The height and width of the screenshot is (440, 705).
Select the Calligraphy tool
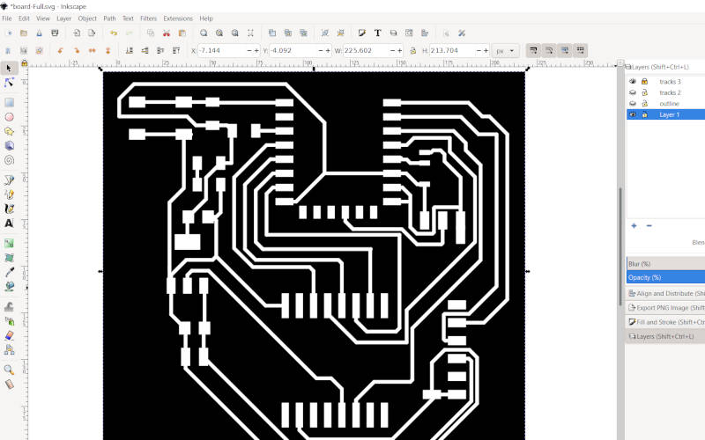click(9, 209)
